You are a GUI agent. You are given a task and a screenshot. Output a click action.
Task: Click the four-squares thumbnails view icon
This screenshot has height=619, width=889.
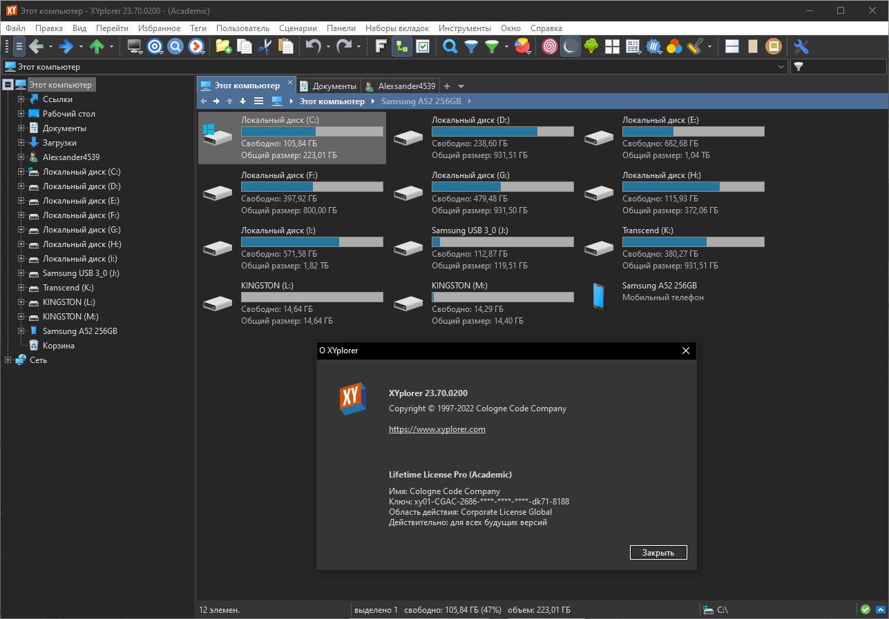click(x=612, y=47)
